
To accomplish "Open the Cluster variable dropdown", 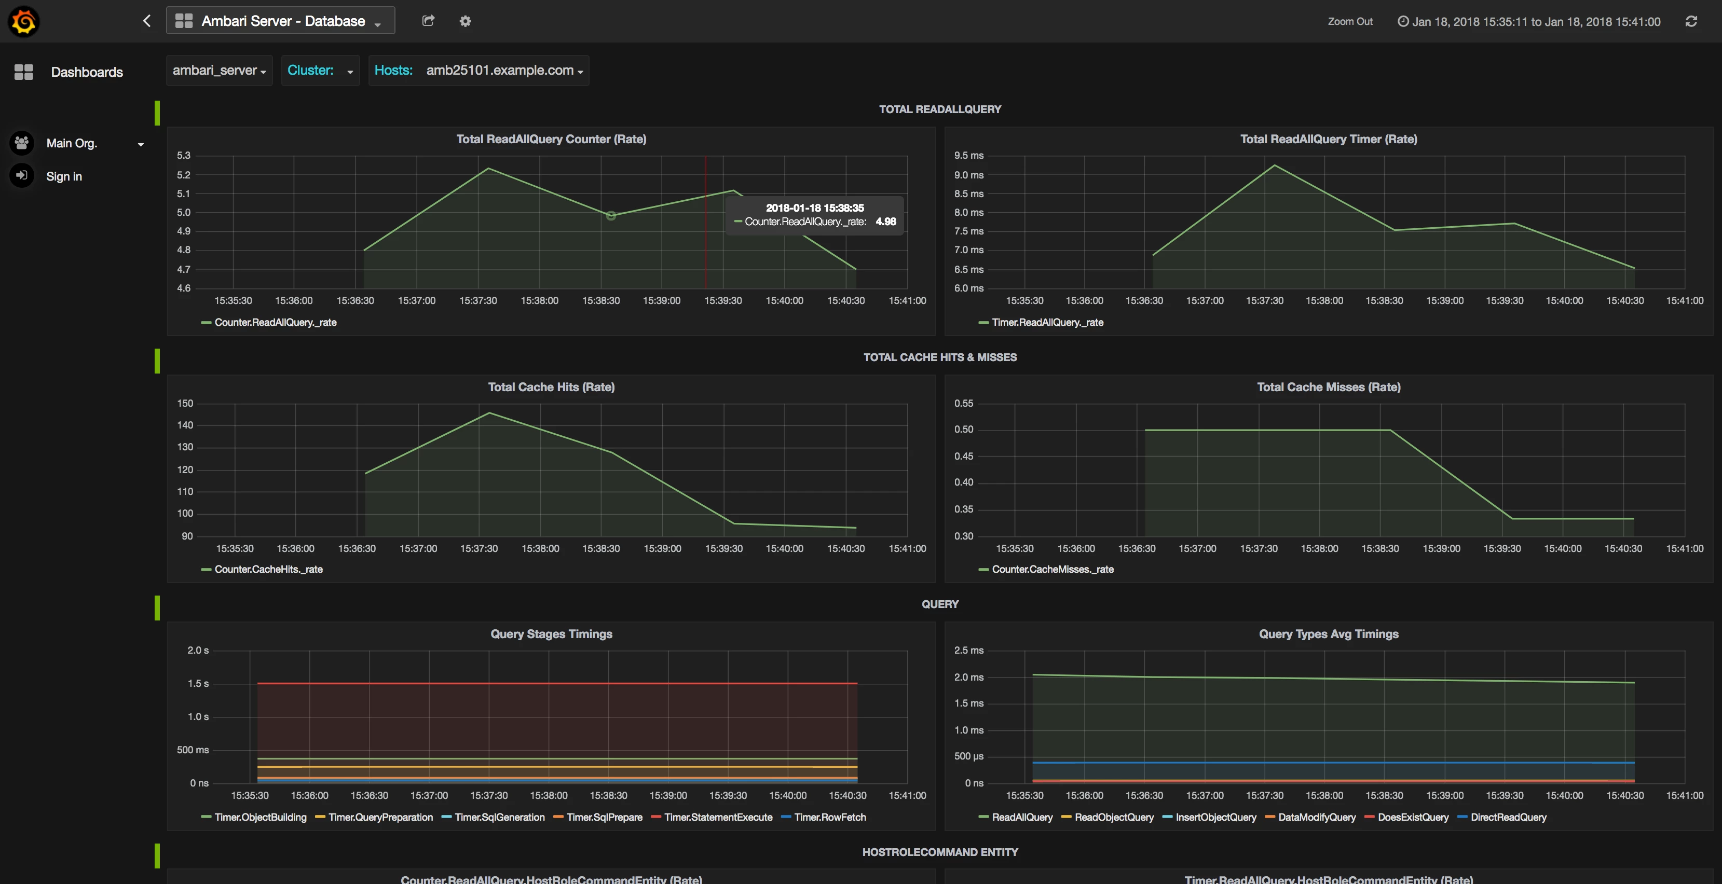I will click(x=320, y=71).
